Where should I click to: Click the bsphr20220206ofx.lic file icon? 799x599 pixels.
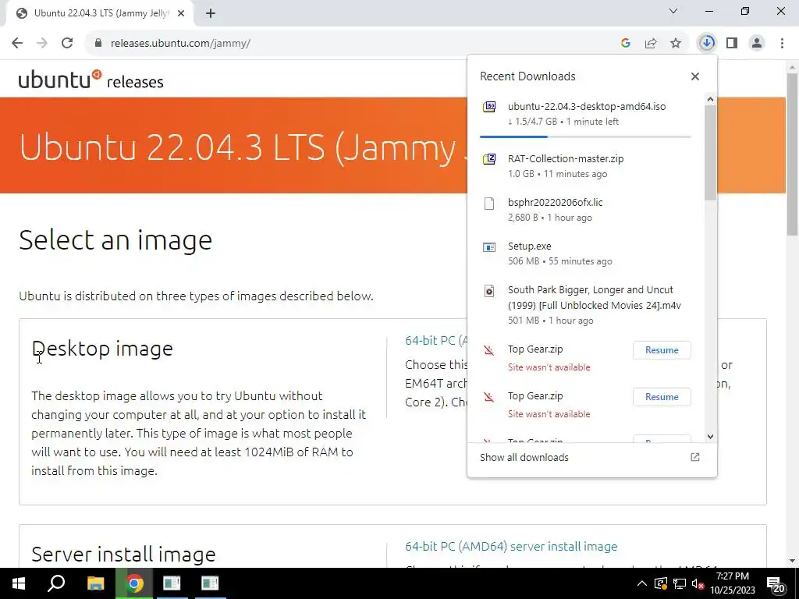click(x=489, y=204)
